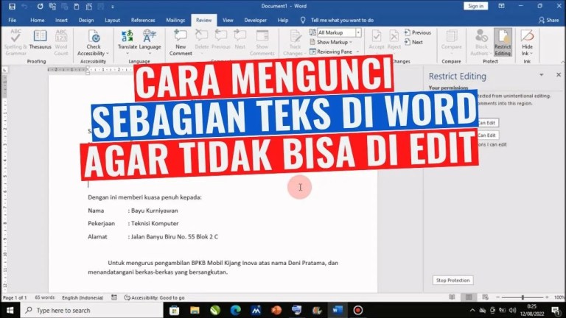Expand the Translate dropdown arrow
Image resolution: width=566 pixels, height=318 pixels.
tap(127, 53)
